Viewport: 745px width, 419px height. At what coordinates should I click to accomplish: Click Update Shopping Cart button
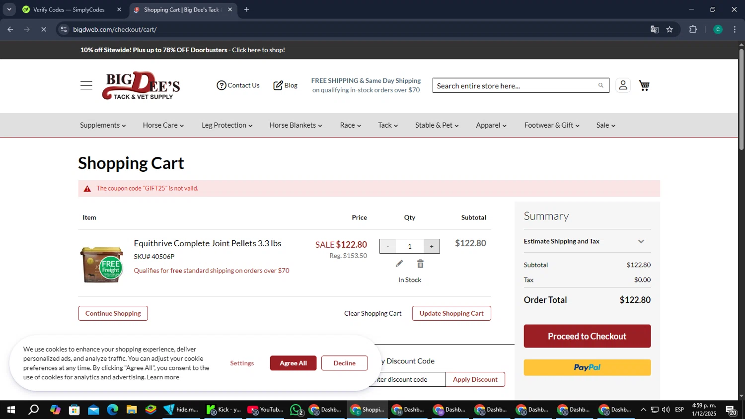[x=451, y=313]
